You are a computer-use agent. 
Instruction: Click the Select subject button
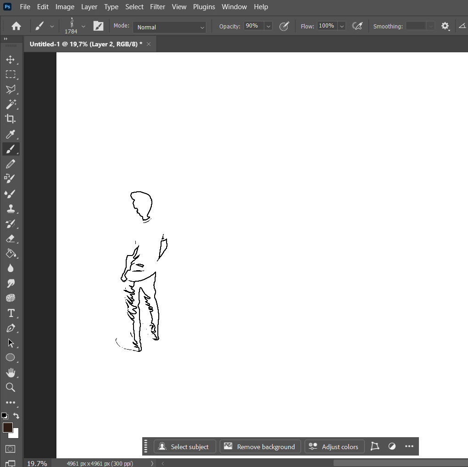pos(184,447)
